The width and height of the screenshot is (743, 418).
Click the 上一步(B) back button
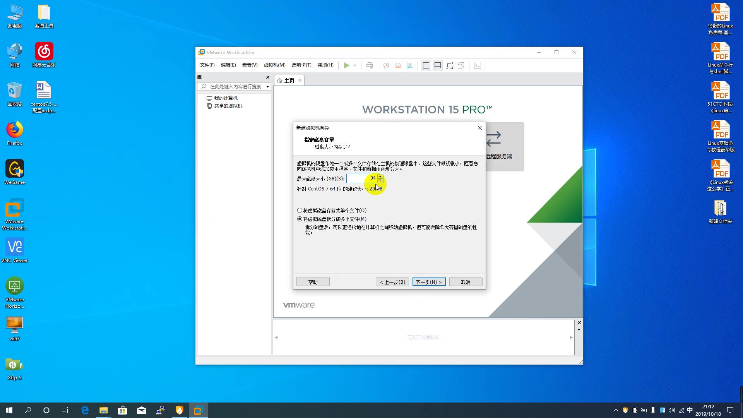[x=392, y=282]
